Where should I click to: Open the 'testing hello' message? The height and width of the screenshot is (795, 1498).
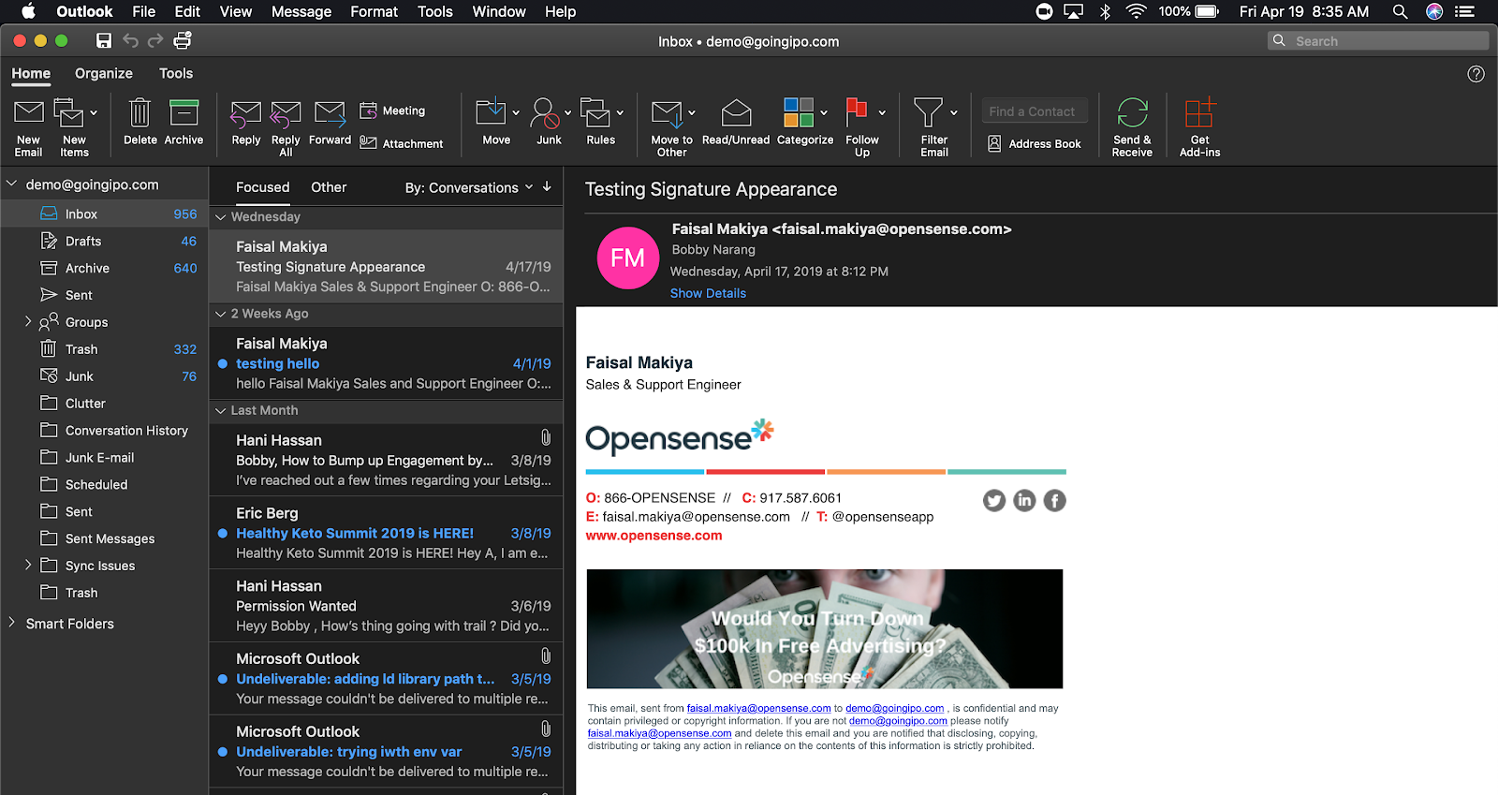pos(386,363)
